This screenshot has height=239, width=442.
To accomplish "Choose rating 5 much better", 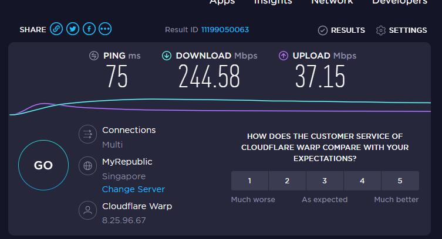I will (x=400, y=181).
